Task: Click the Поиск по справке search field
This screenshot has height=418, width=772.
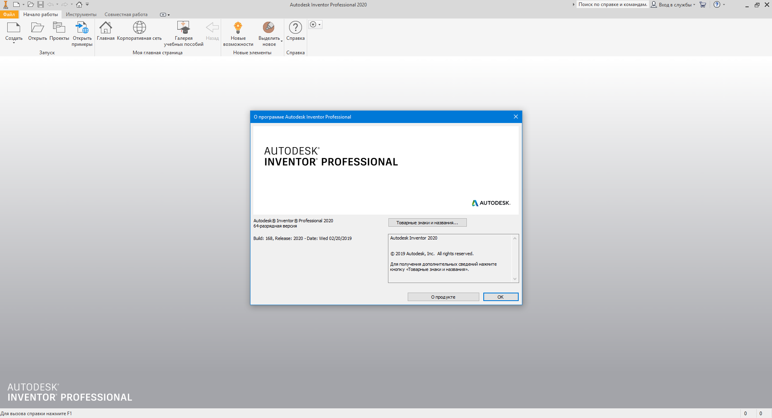Action: (x=612, y=5)
